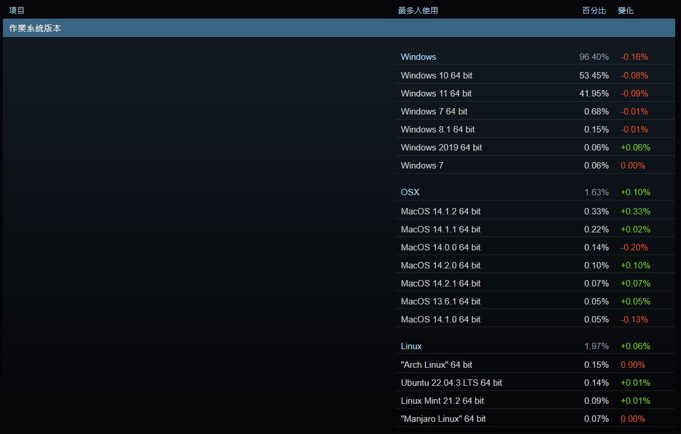Click the 41.95% share for Windows 11
The image size is (681, 434).
pos(594,93)
